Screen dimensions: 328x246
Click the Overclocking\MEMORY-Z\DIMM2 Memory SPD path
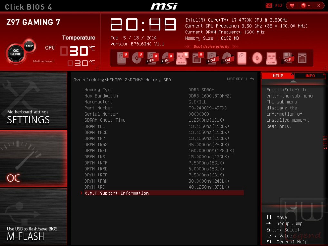pos(122,80)
